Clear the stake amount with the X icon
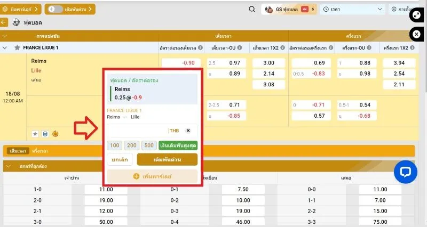 pyautogui.click(x=188, y=131)
